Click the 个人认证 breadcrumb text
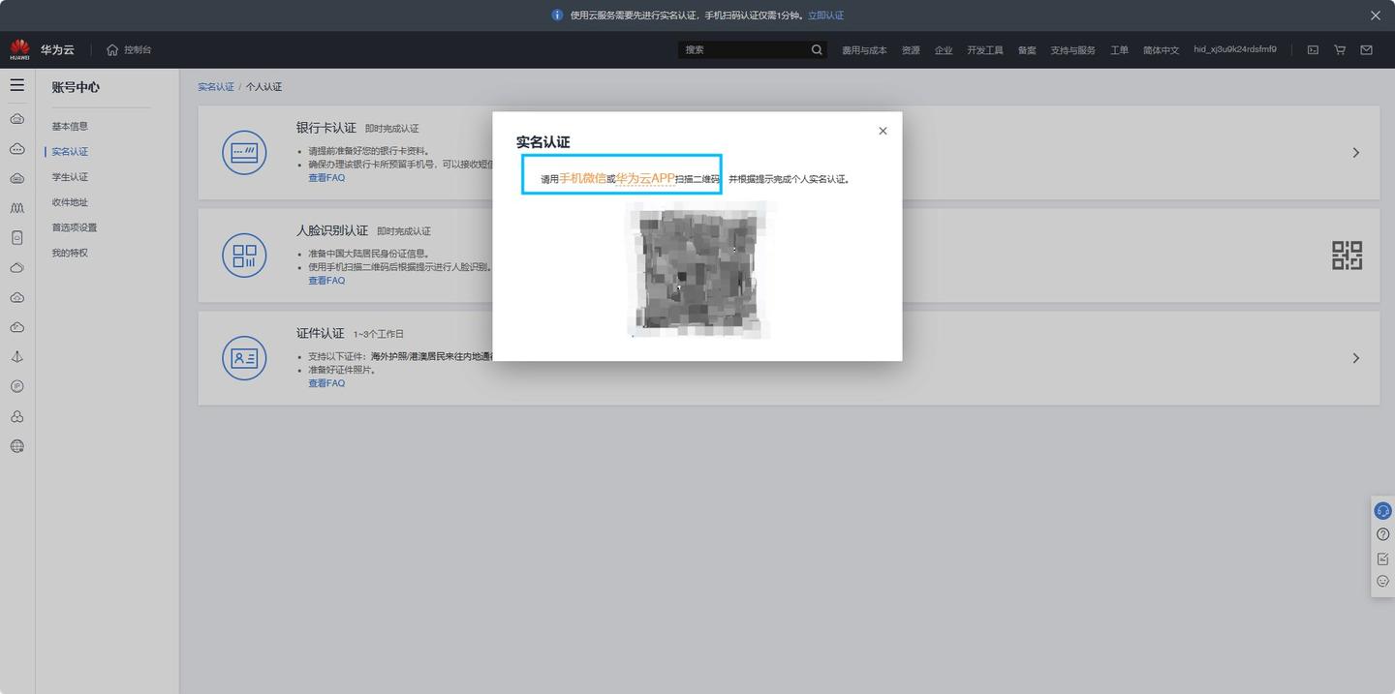 (x=263, y=87)
